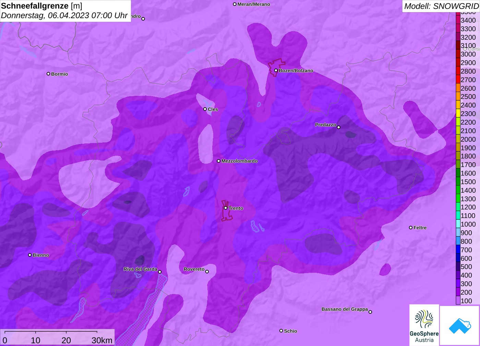Screen dimensions: 480x346
Task: Click the 10 mark on scale bar
Action: (36, 340)
